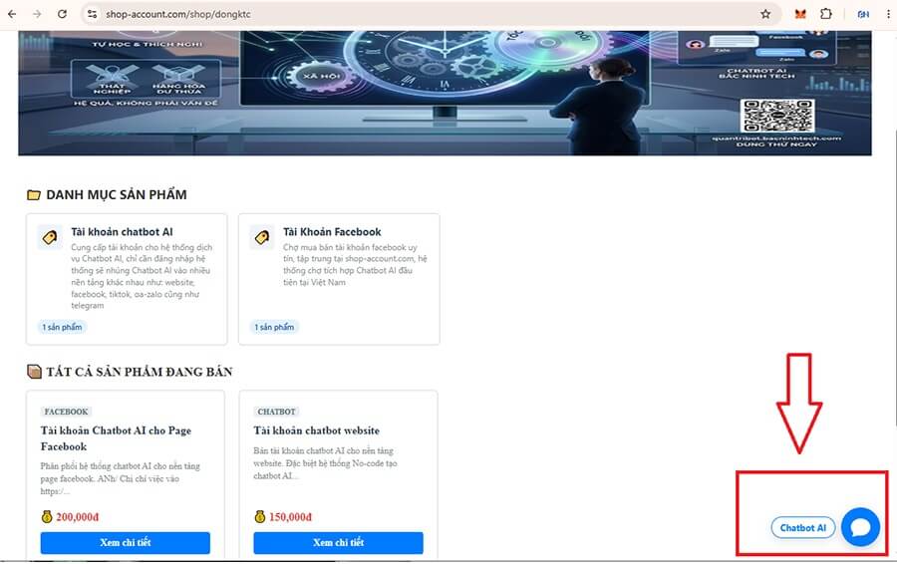Click the QR code in the banner
897x564 pixels.
(x=776, y=116)
